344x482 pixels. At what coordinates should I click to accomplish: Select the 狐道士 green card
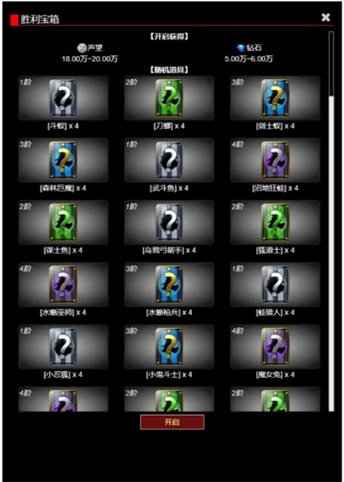(x=275, y=222)
